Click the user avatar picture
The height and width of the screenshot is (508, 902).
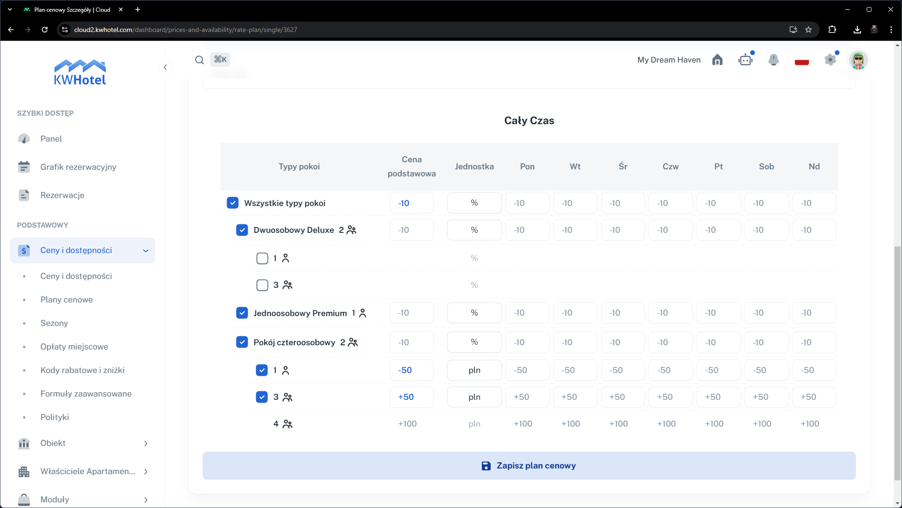point(858,60)
